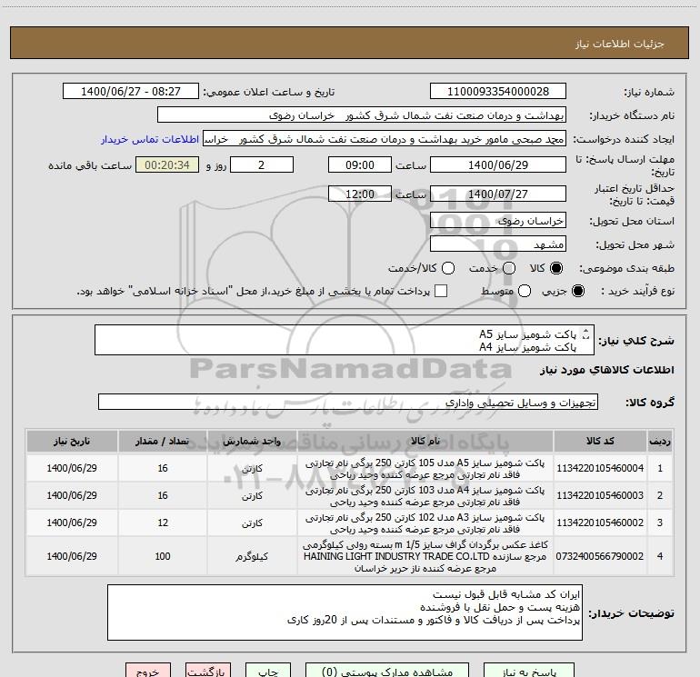Click the توضیحات خریدار text area
The image size is (700, 677).
click(x=345, y=612)
